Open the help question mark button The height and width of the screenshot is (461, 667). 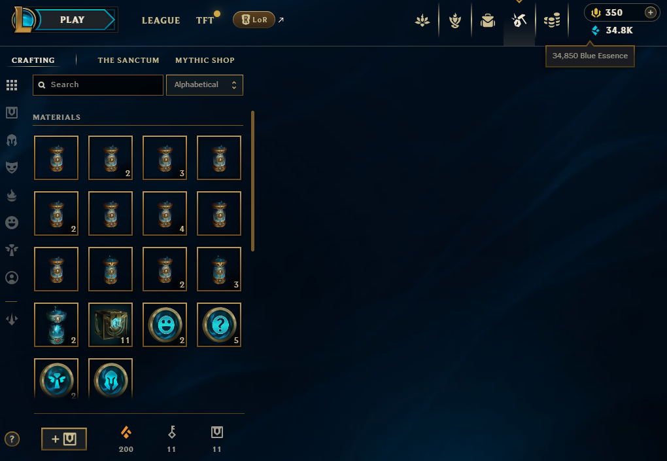[12, 439]
